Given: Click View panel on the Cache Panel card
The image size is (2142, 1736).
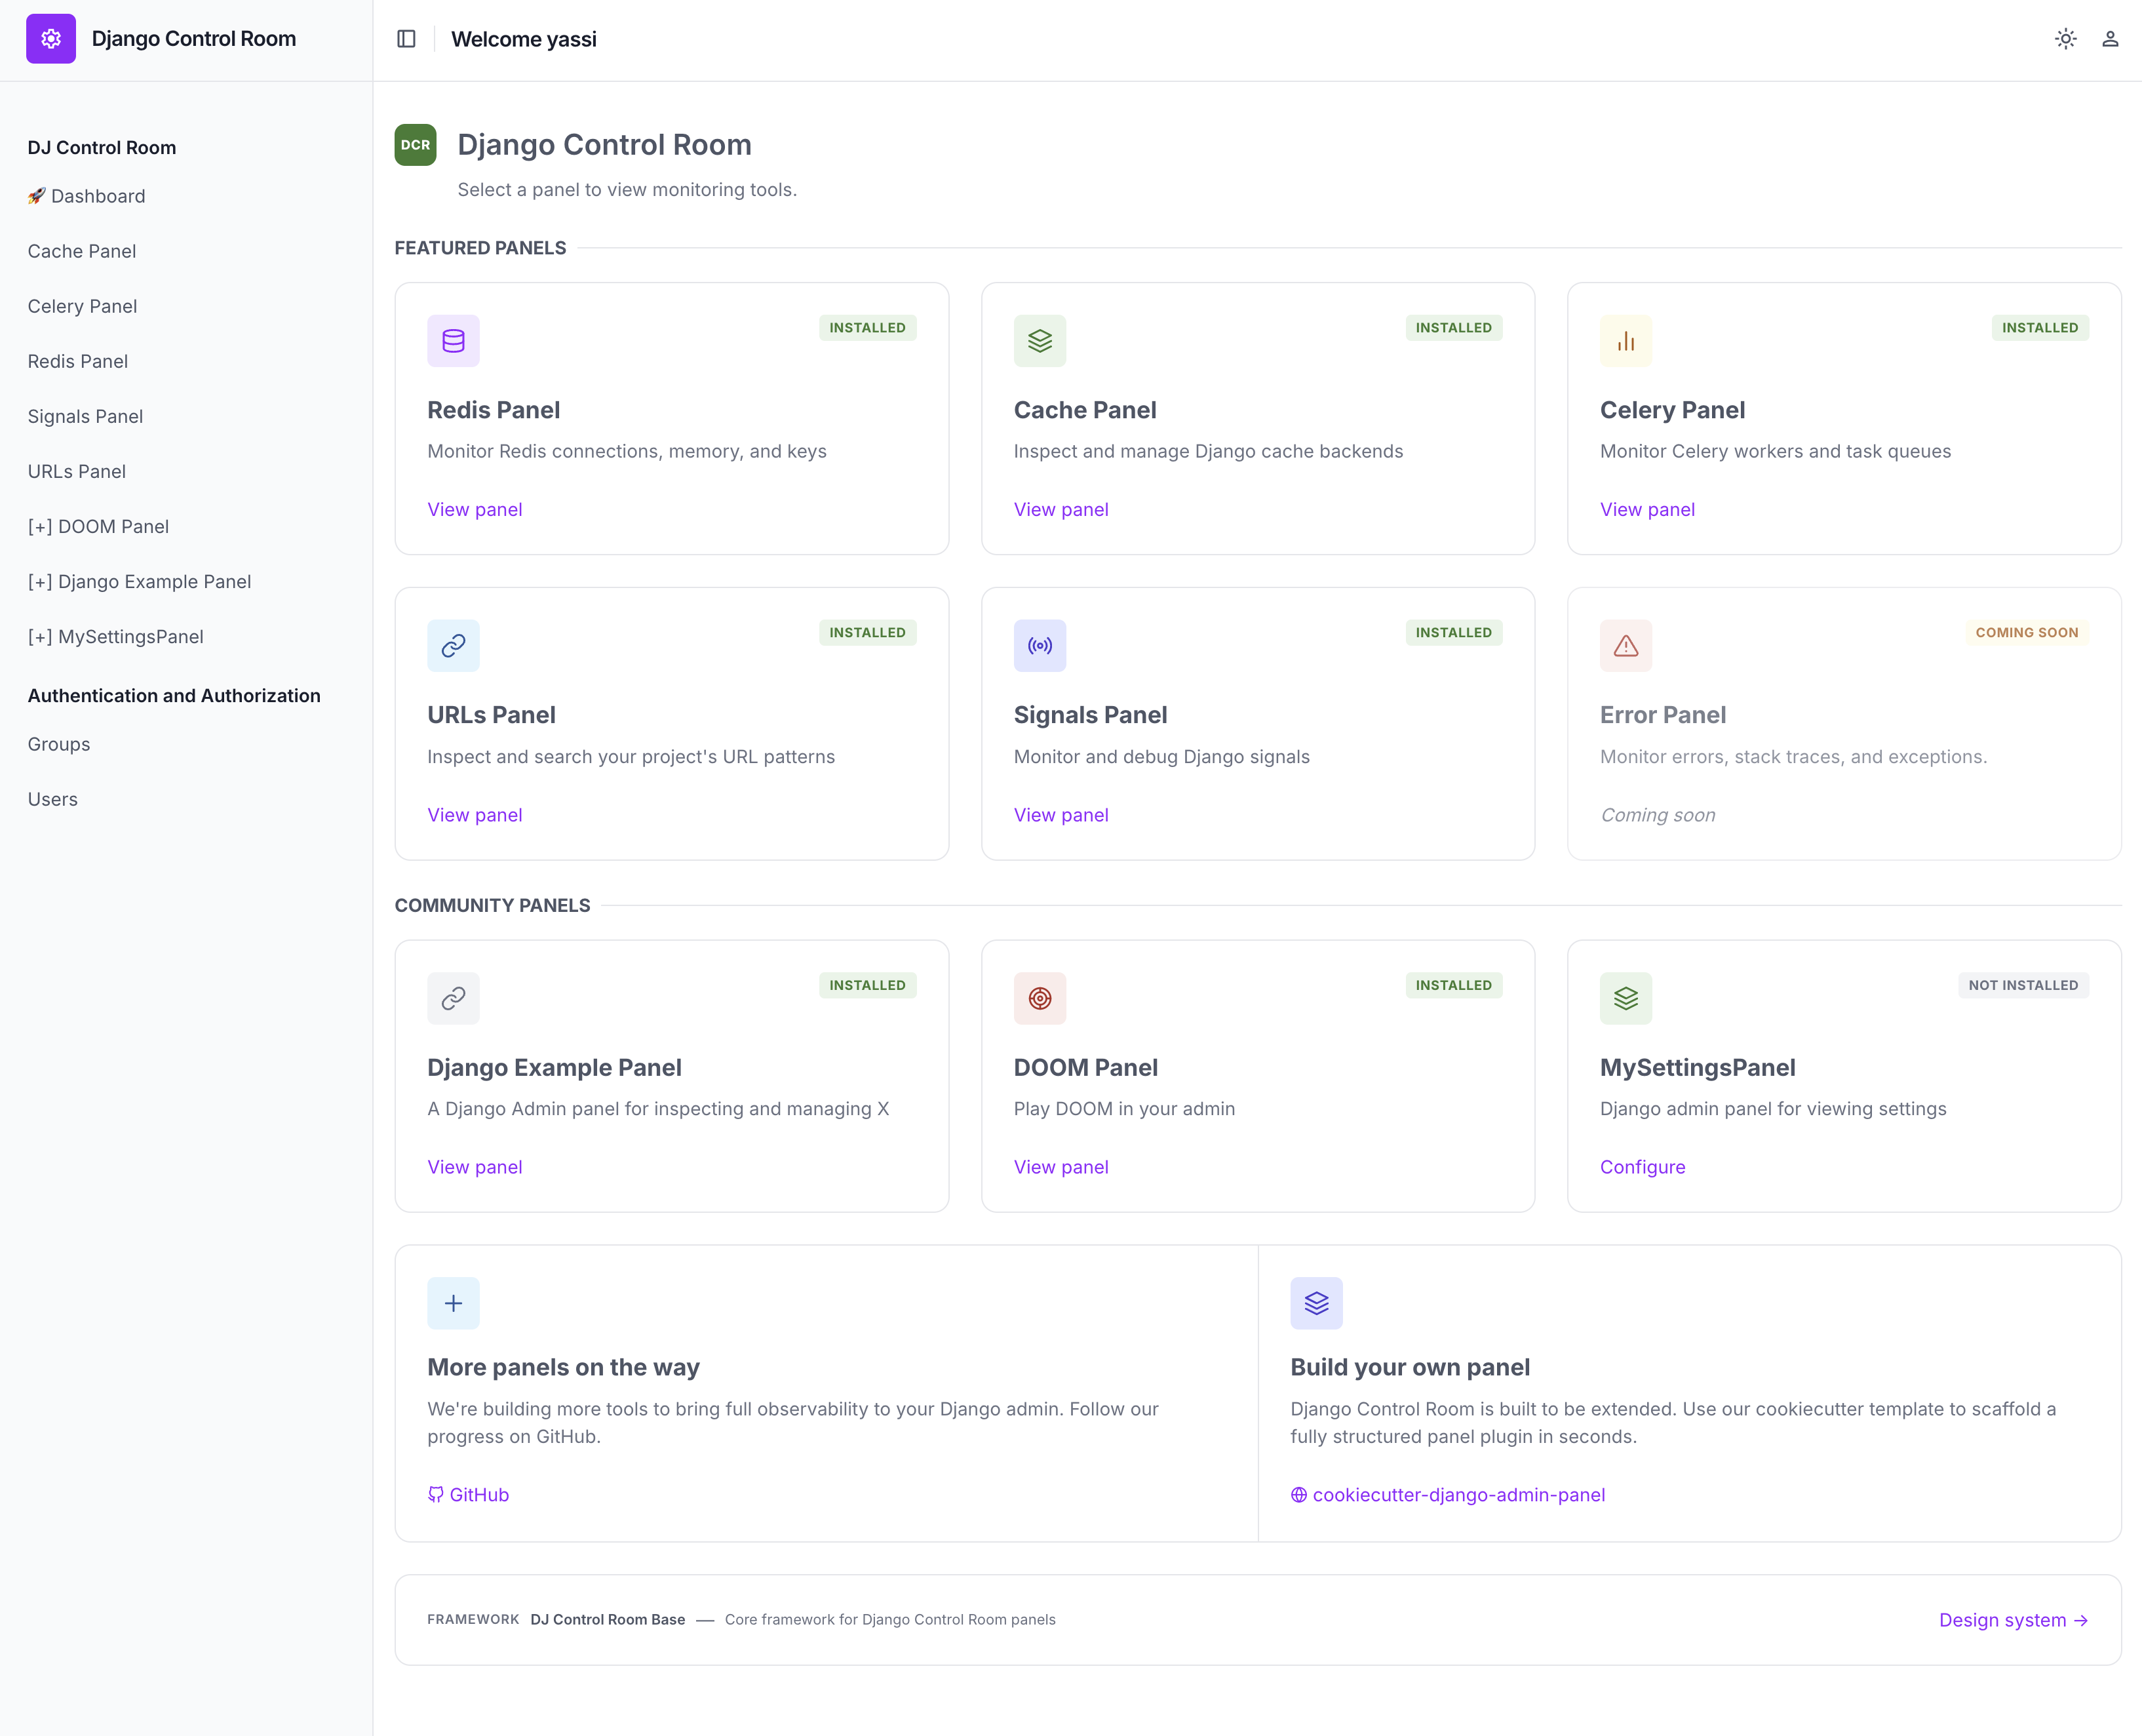Looking at the screenshot, I should tap(1061, 510).
